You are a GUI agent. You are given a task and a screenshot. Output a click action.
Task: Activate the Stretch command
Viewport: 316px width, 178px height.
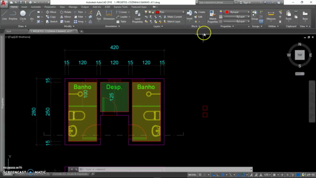coord(52,21)
